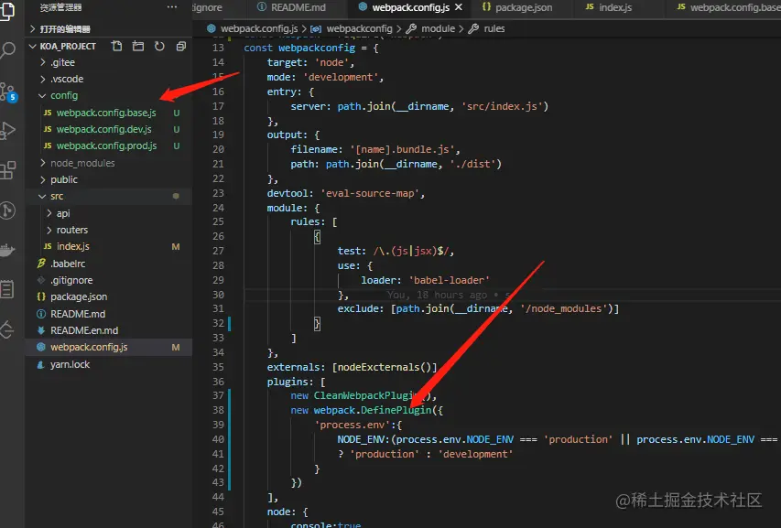Click line number 27 in gutter

click(218, 251)
